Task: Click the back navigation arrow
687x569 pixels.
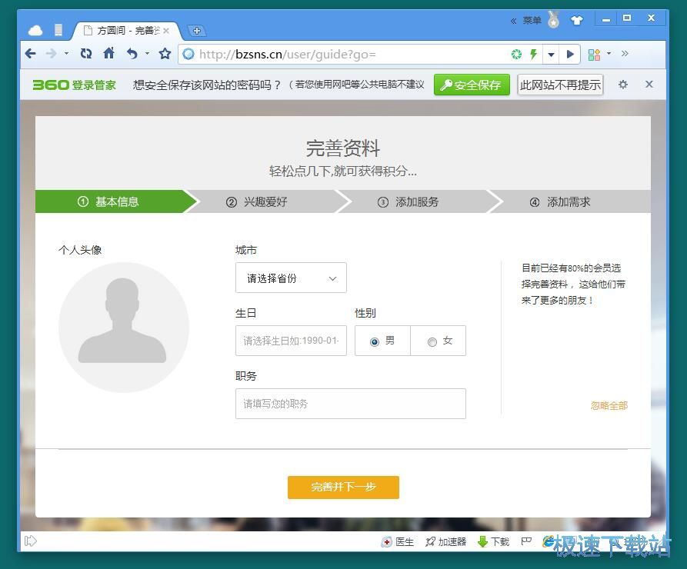Action: pos(30,54)
